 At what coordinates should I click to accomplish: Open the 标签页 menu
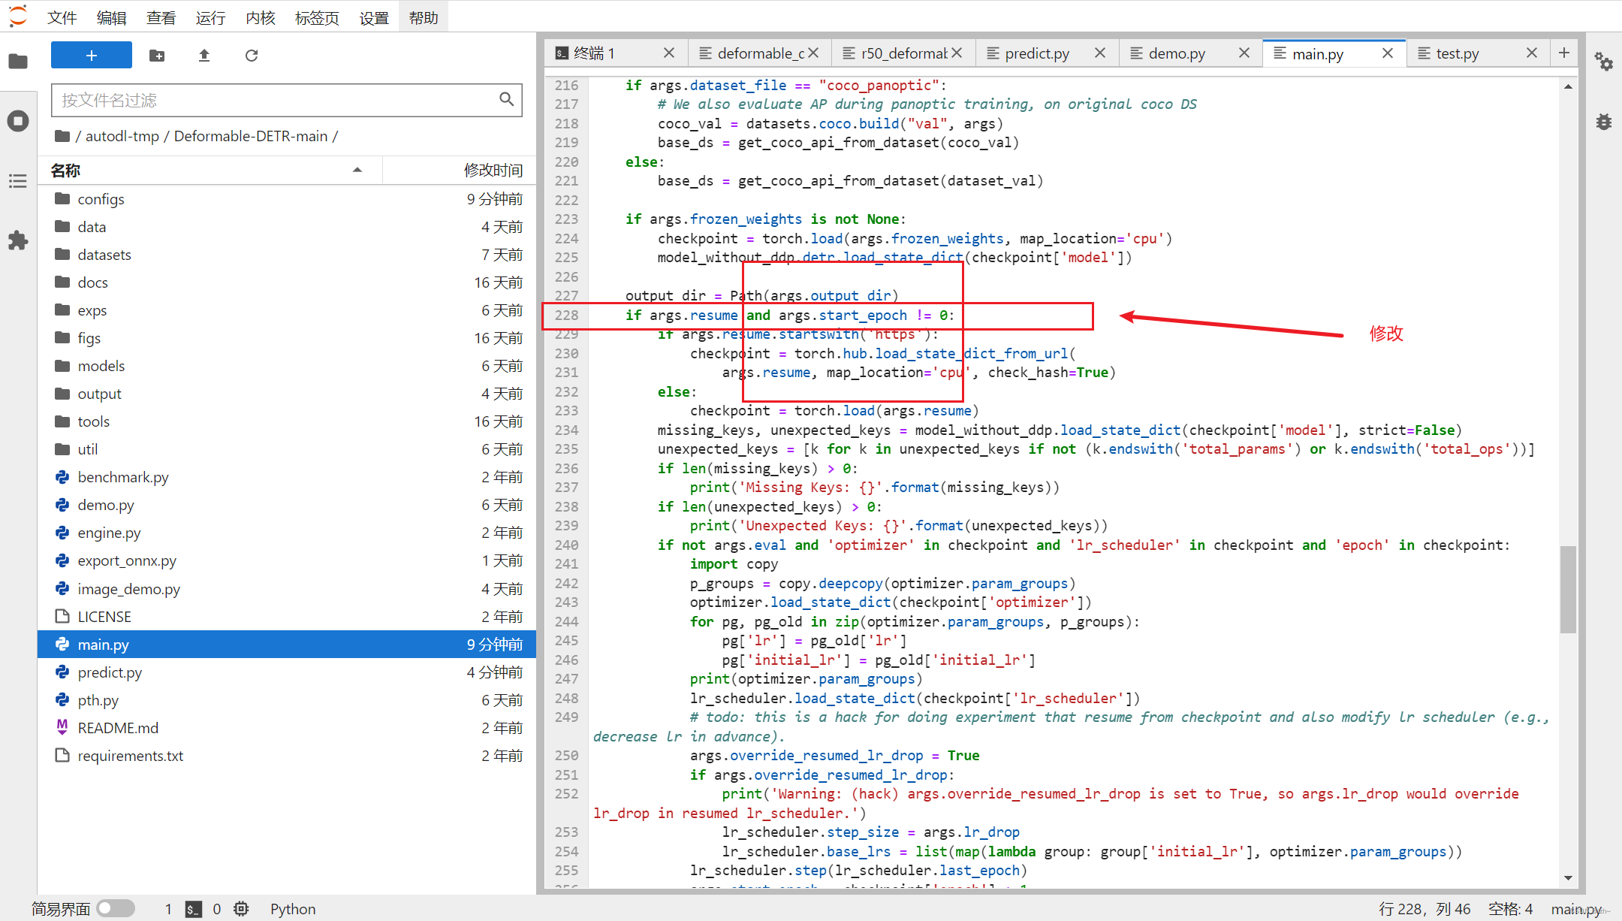pyautogui.click(x=317, y=17)
